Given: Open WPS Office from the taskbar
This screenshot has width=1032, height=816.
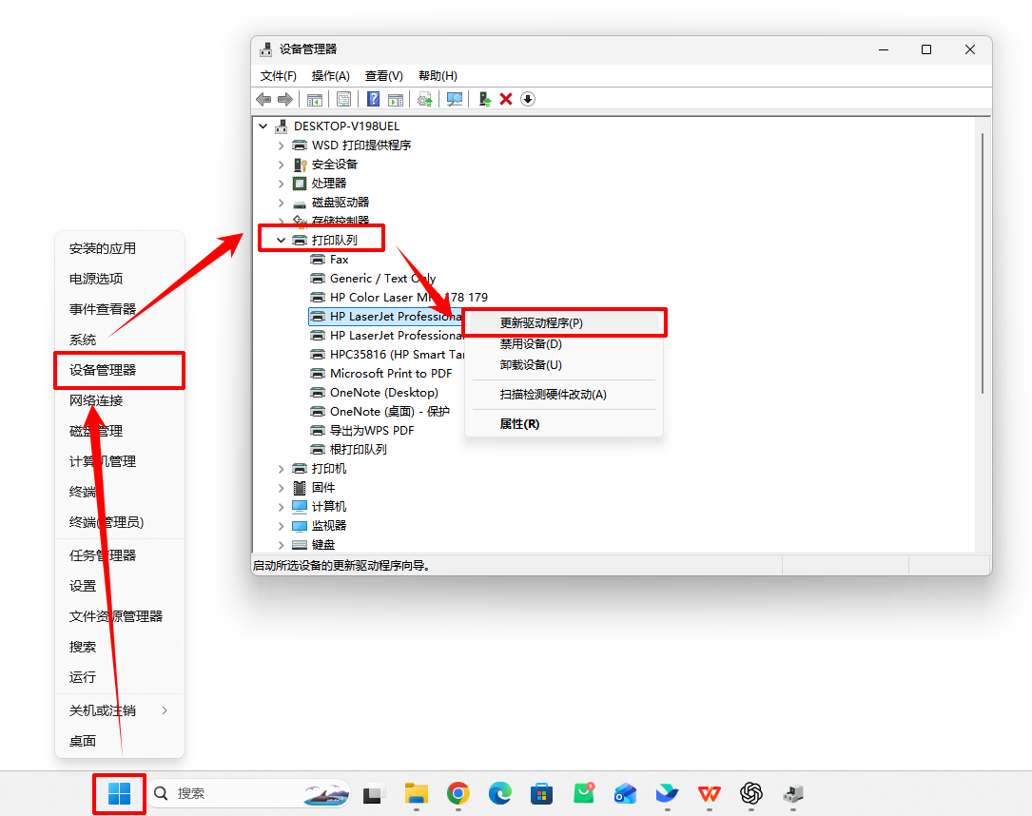Looking at the screenshot, I should click(710, 793).
